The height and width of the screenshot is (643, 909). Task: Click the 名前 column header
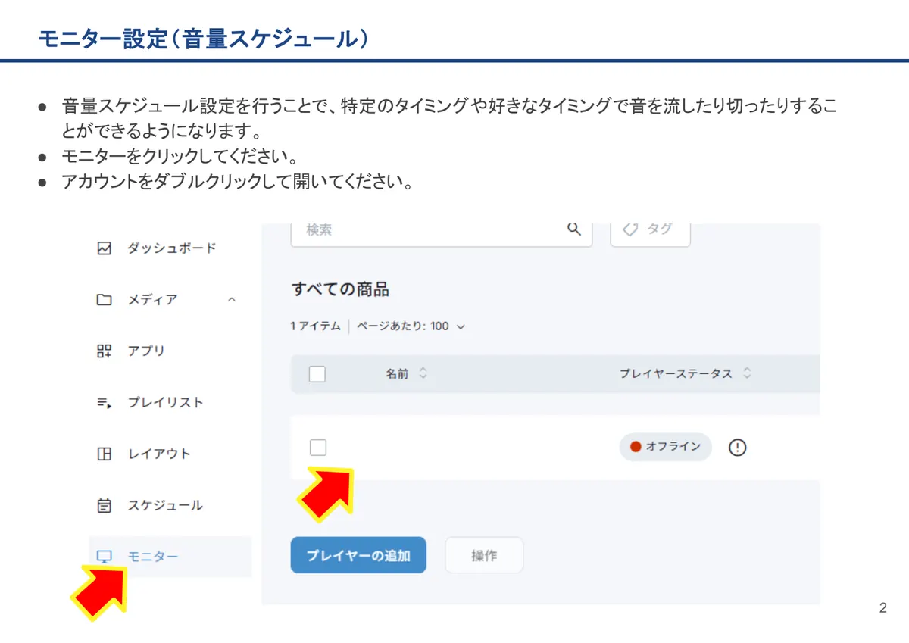tap(397, 373)
